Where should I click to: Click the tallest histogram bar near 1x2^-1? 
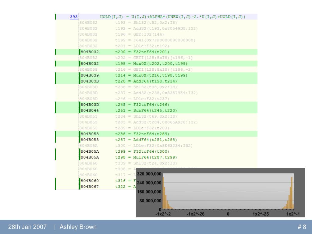[292, 193]
